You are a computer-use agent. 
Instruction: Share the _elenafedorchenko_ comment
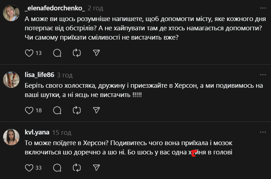96,53
